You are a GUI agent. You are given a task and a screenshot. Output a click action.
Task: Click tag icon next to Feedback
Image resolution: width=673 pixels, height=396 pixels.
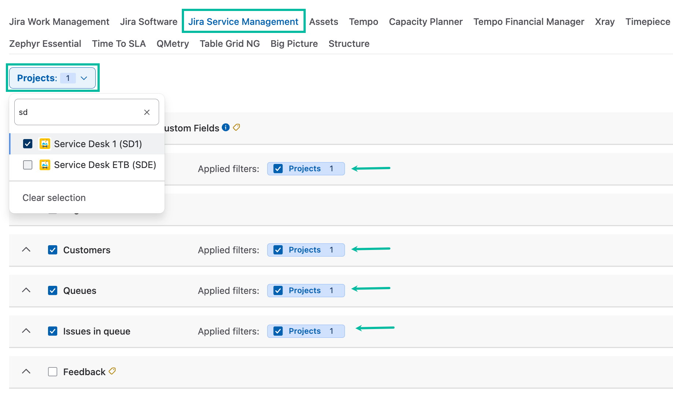click(112, 371)
